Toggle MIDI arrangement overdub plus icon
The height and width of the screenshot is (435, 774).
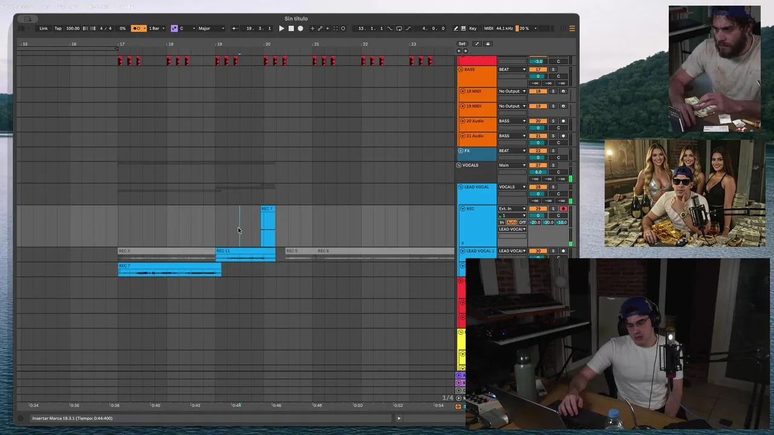312,28
